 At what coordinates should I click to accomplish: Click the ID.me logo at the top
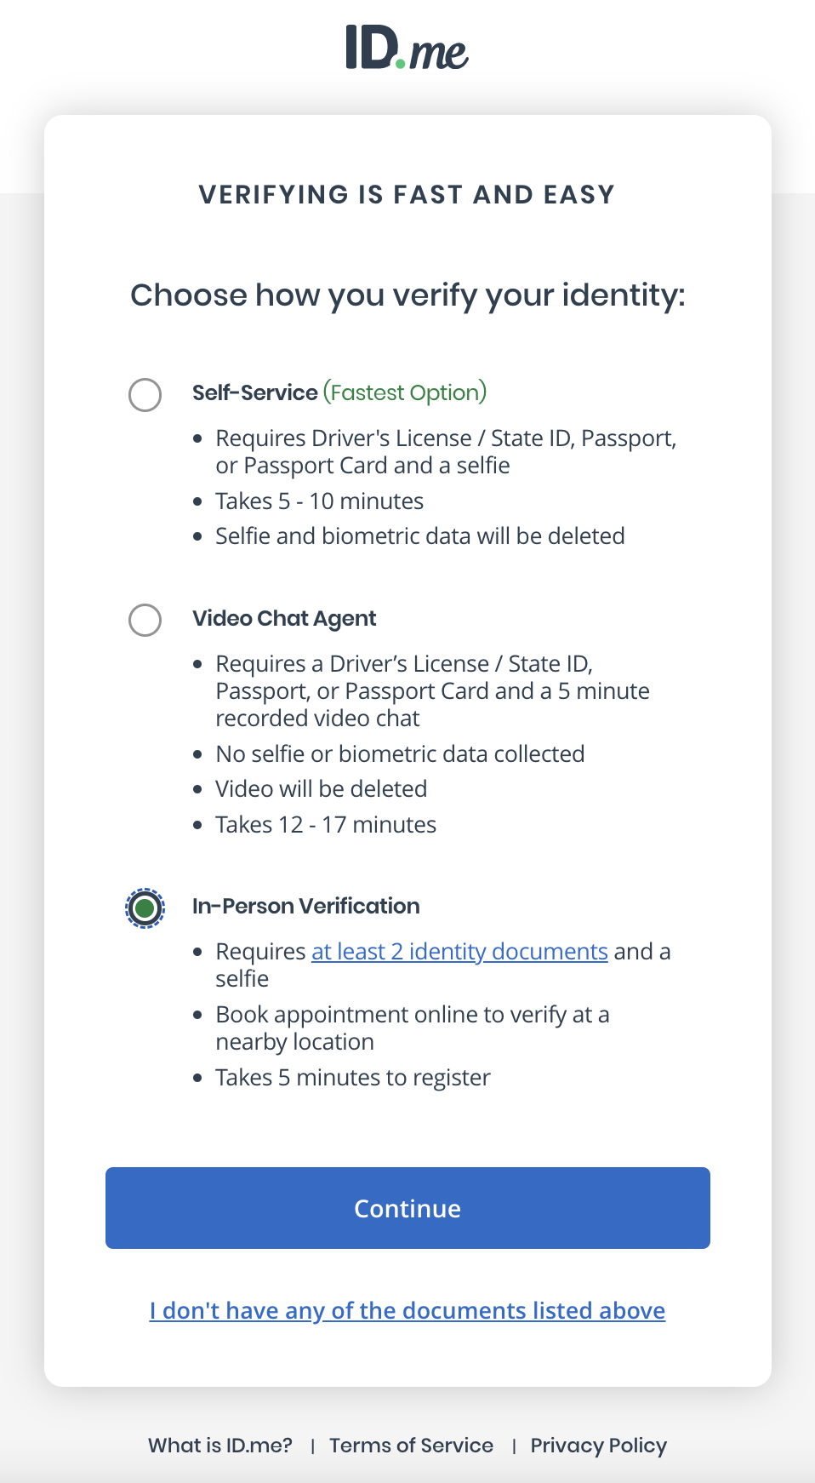point(407,47)
